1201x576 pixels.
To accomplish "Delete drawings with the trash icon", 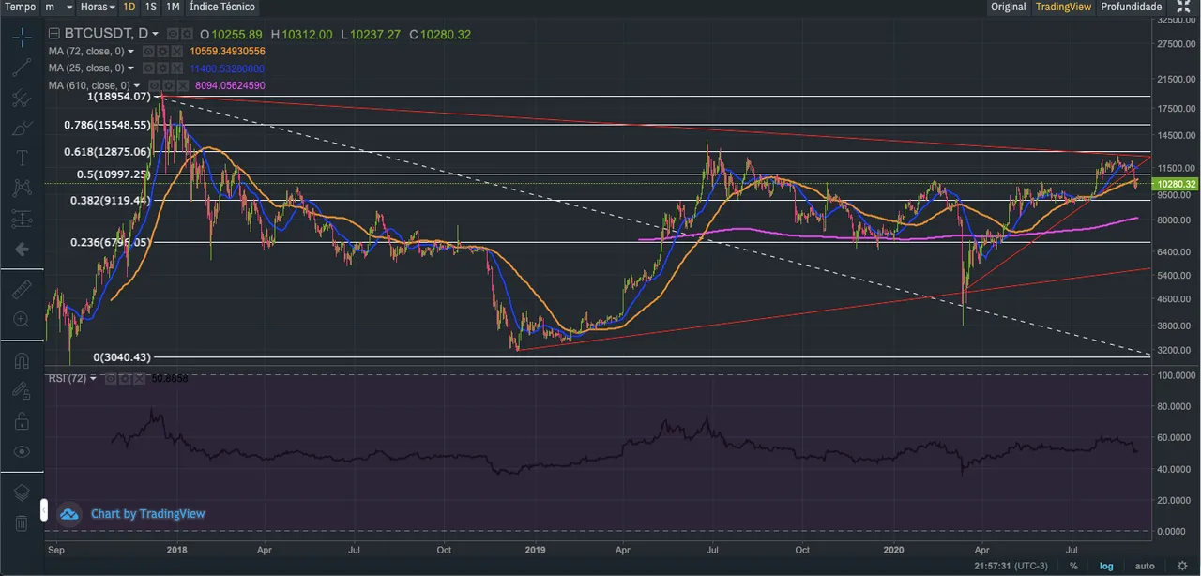I will (22, 523).
